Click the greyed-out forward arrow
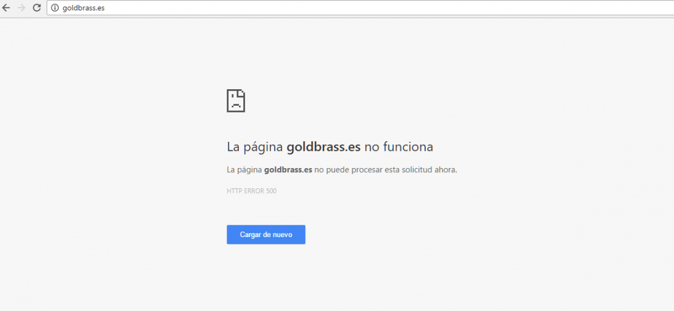The height and width of the screenshot is (311, 674). (x=21, y=8)
